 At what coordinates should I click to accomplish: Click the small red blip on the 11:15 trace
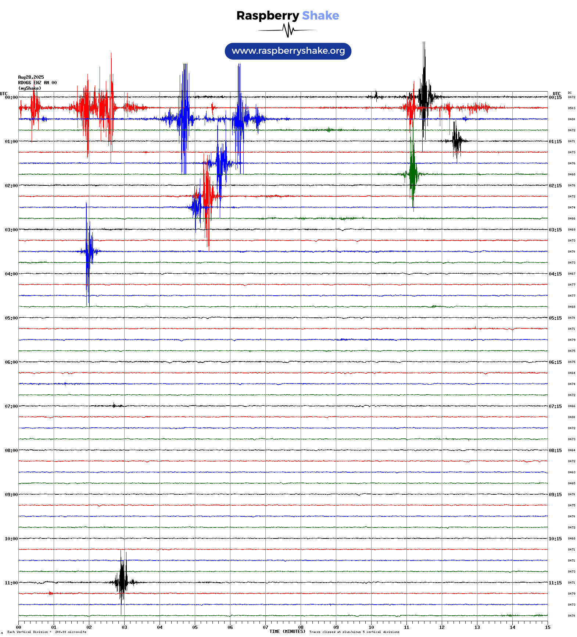51,593
